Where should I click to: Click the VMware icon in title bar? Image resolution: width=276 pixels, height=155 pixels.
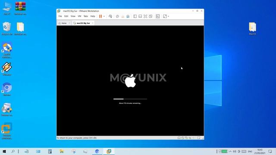pos(59,11)
